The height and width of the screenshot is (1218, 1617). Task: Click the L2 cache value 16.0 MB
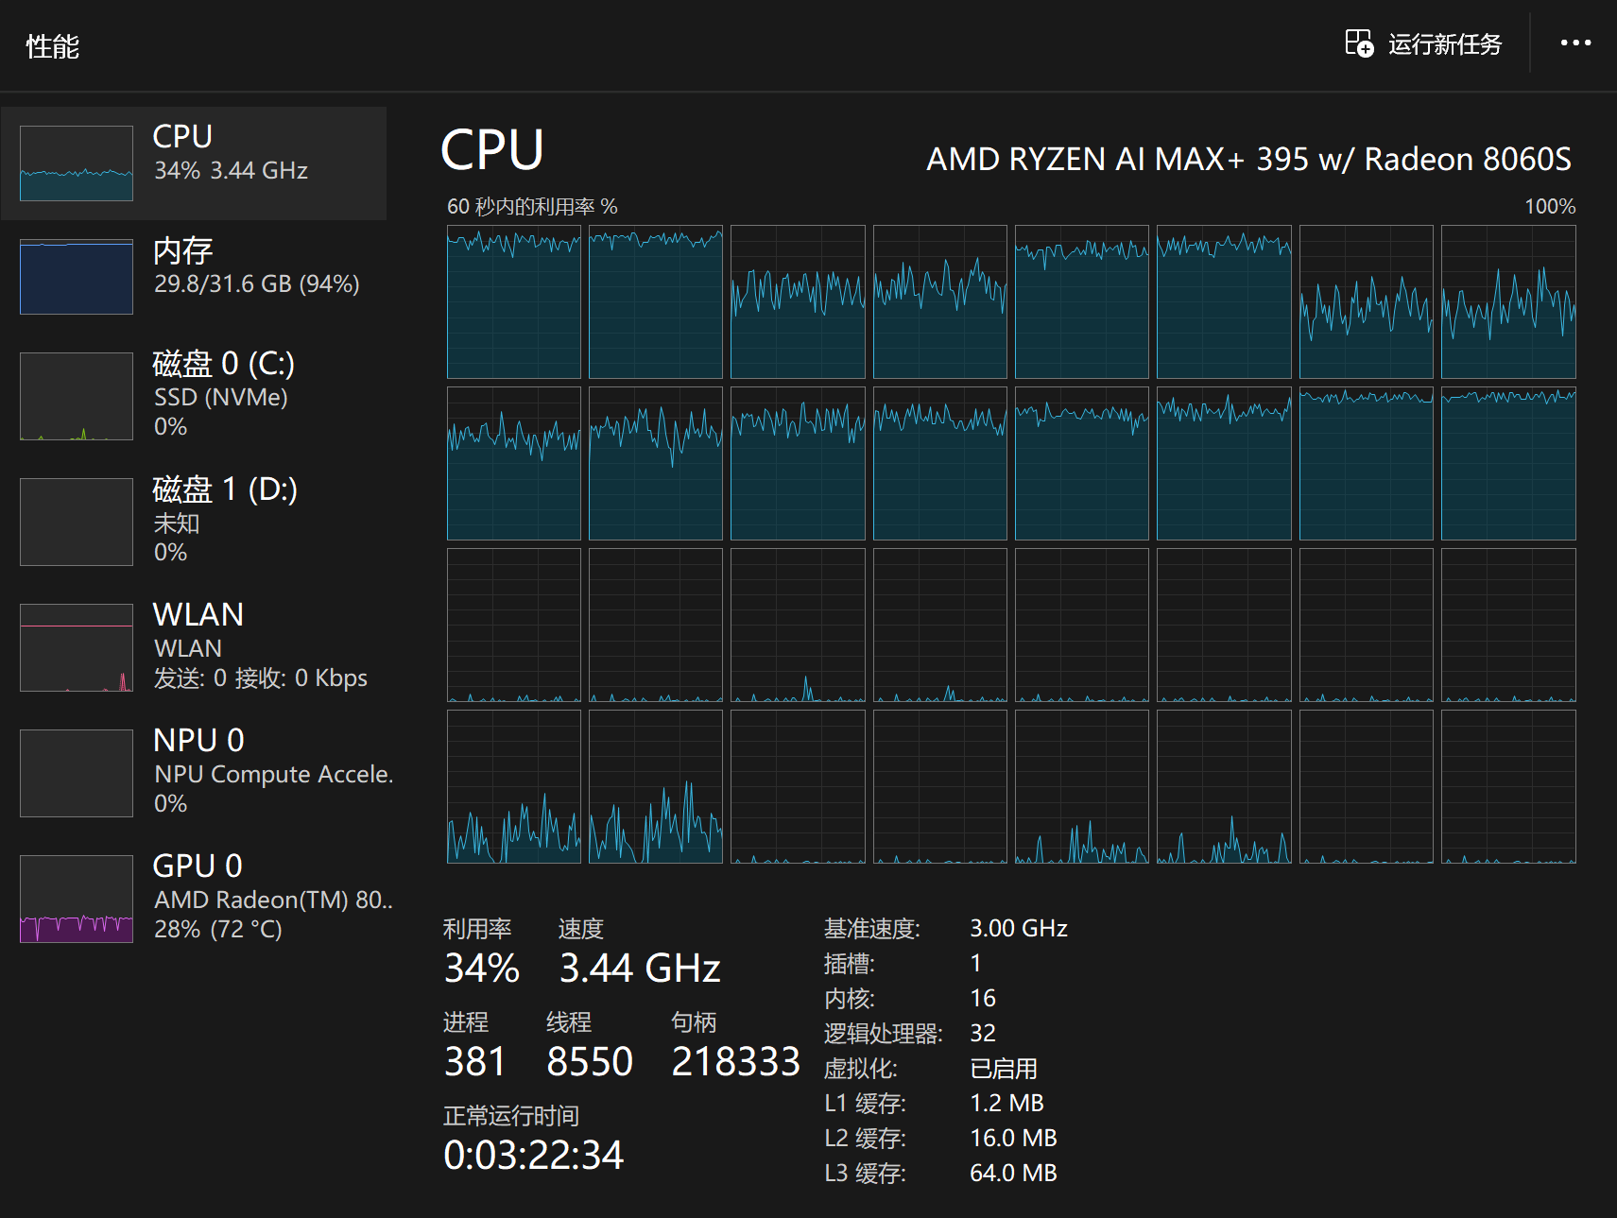point(1013,1138)
